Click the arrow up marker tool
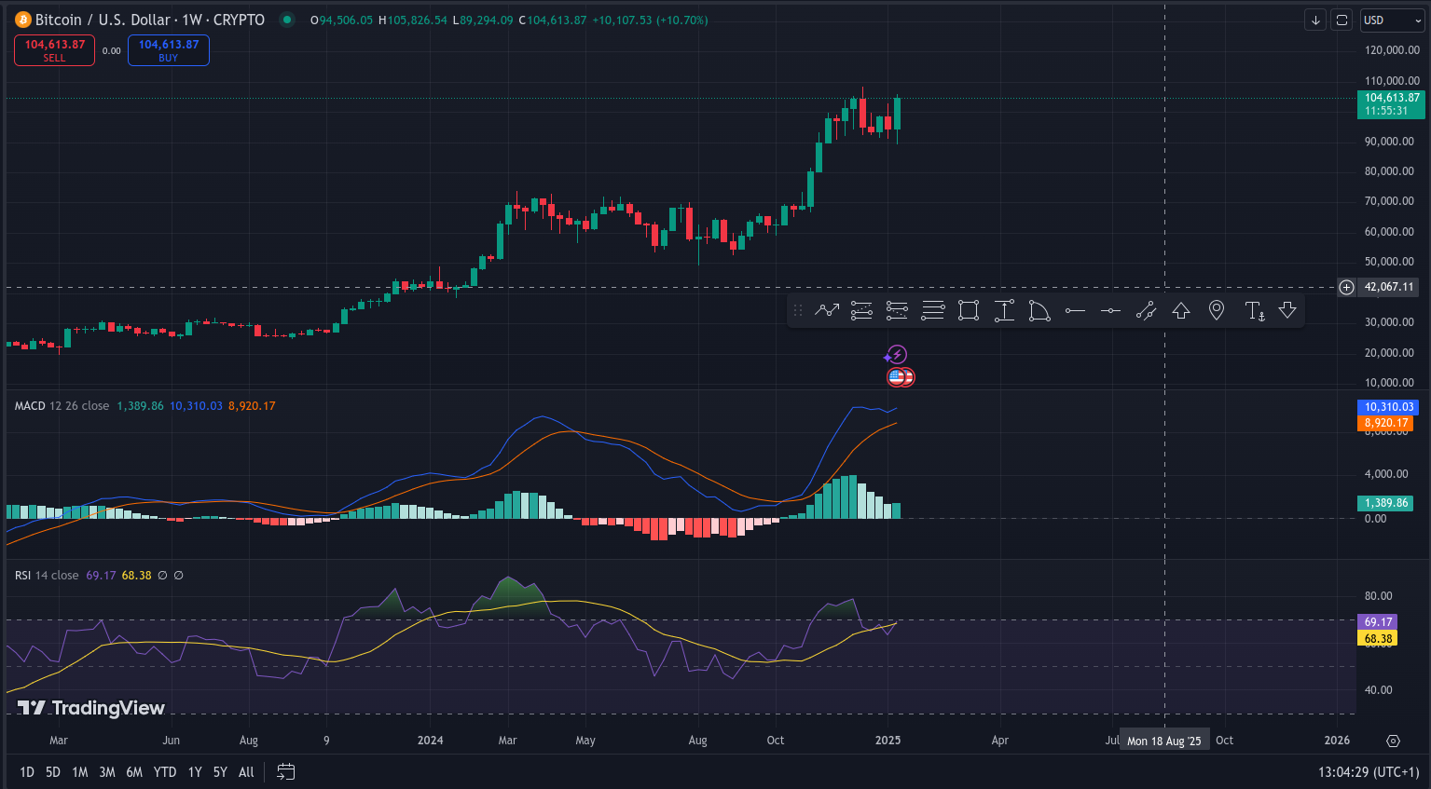The image size is (1431, 789). [x=1181, y=311]
